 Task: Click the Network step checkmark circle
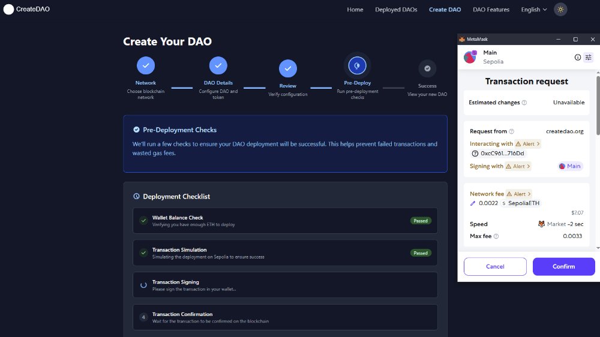[x=146, y=65]
